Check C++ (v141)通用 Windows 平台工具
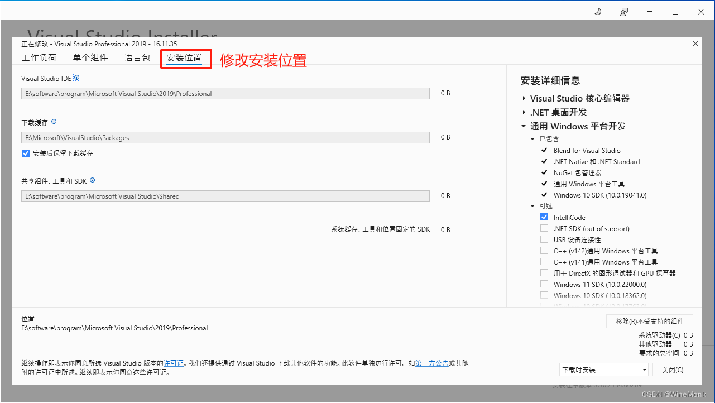 [x=544, y=262]
